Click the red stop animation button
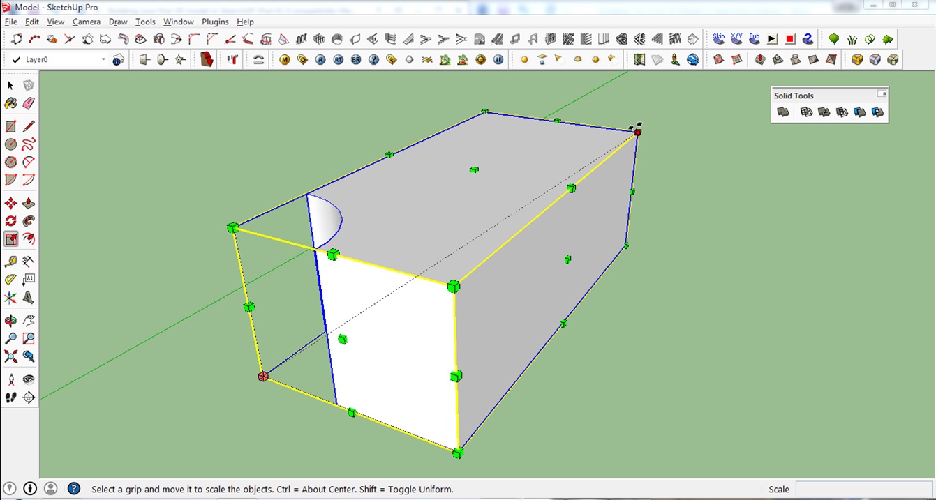This screenshot has height=500, width=936. pyautogui.click(x=789, y=38)
